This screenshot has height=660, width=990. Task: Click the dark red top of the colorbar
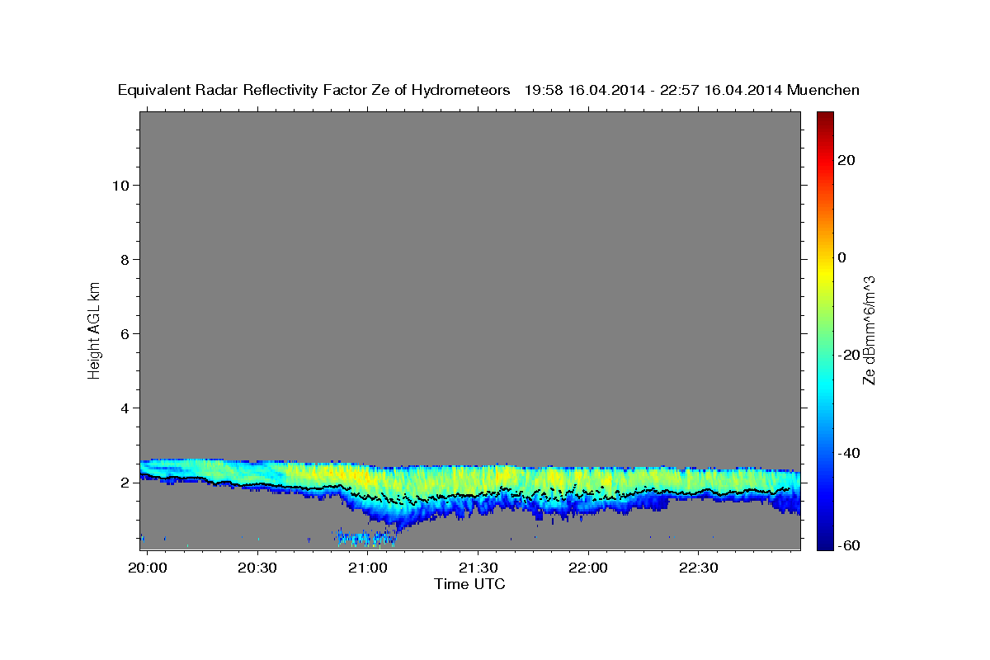pyautogui.click(x=825, y=117)
